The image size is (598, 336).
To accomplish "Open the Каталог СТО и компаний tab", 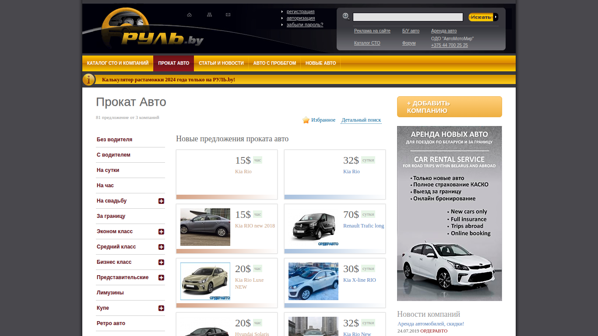I will coord(118,63).
